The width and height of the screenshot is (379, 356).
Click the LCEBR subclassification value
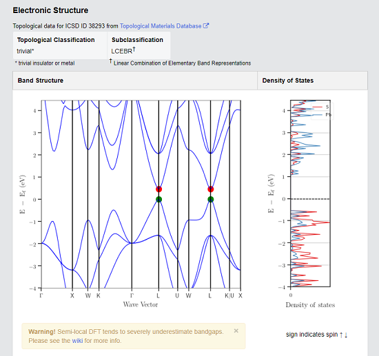click(x=123, y=51)
